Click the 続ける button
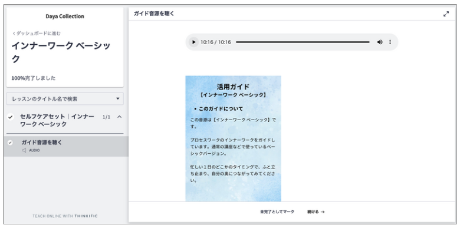Viewport: 460px width, 228px height. coord(316,212)
